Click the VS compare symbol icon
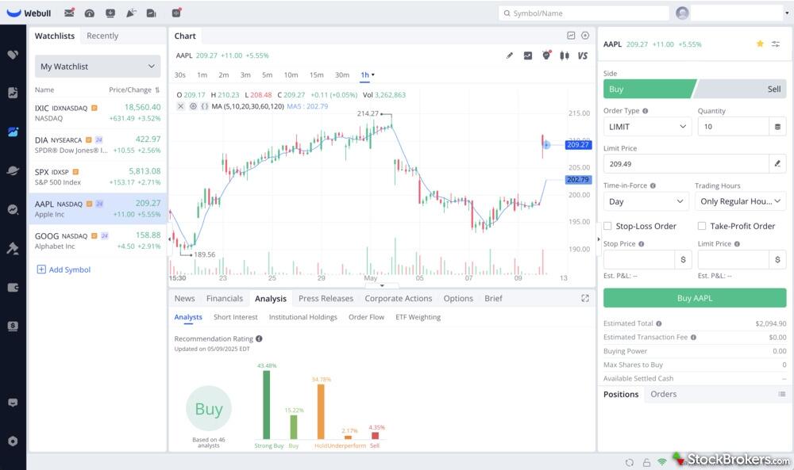Image resolution: width=794 pixels, height=470 pixels. pyautogui.click(x=583, y=55)
